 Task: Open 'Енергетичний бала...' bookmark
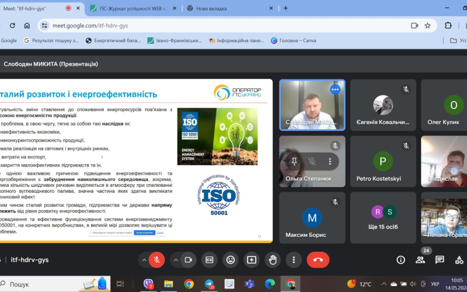[x=113, y=40]
